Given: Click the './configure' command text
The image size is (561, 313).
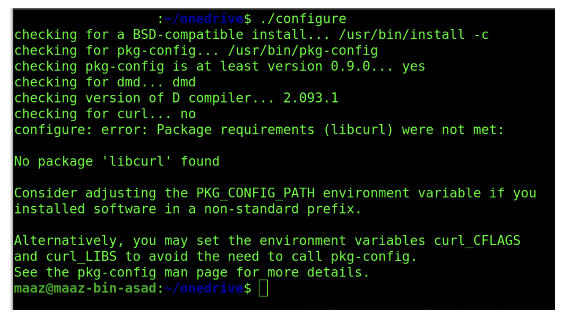Looking at the screenshot, I should (x=303, y=19).
